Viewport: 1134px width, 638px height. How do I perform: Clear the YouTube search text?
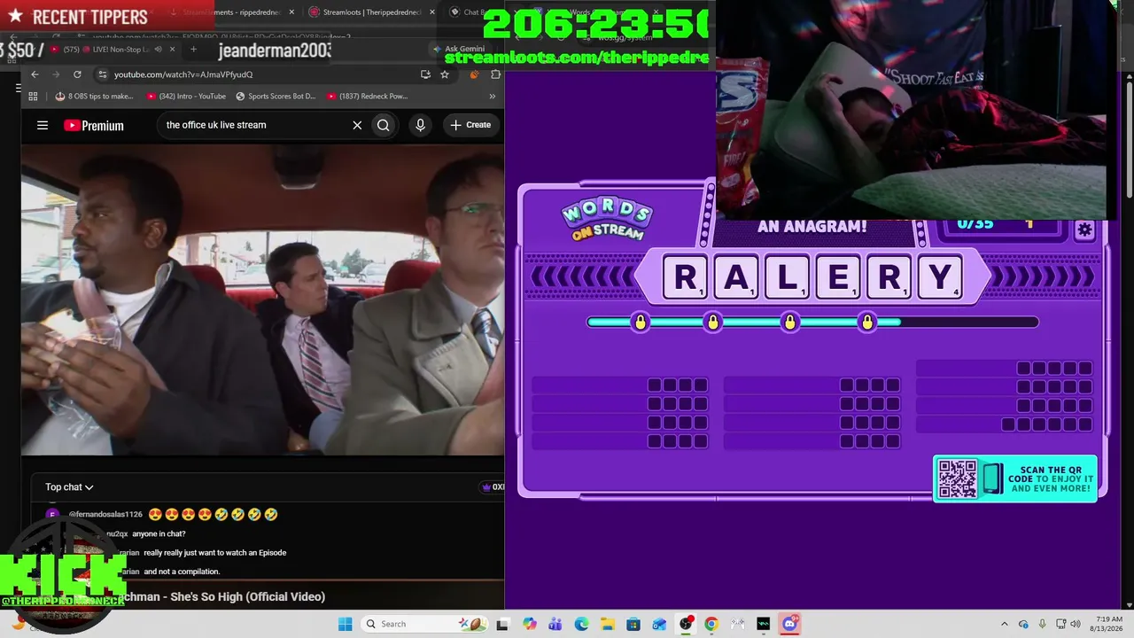357,125
